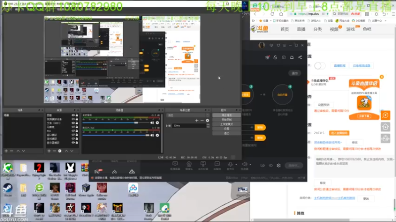Open settings gear in Douyu companion bottom bar
The height and width of the screenshot is (222, 396).
pyautogui.click(x=279, y=165)
